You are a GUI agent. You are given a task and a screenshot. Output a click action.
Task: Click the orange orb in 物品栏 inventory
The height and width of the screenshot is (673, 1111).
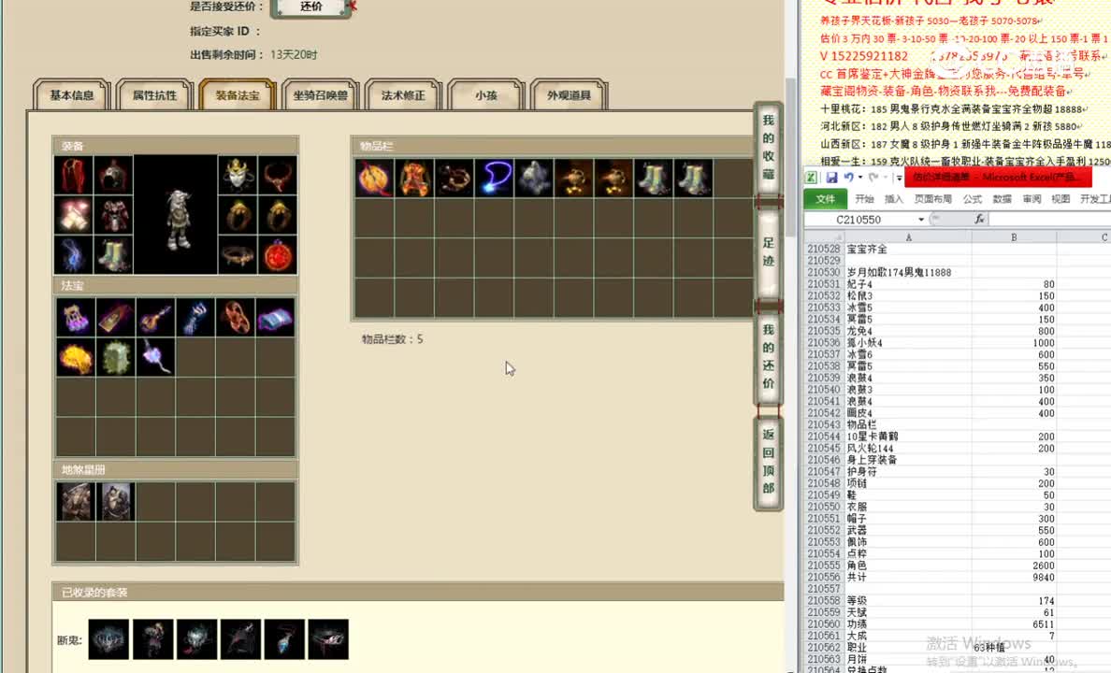[374, 178]
